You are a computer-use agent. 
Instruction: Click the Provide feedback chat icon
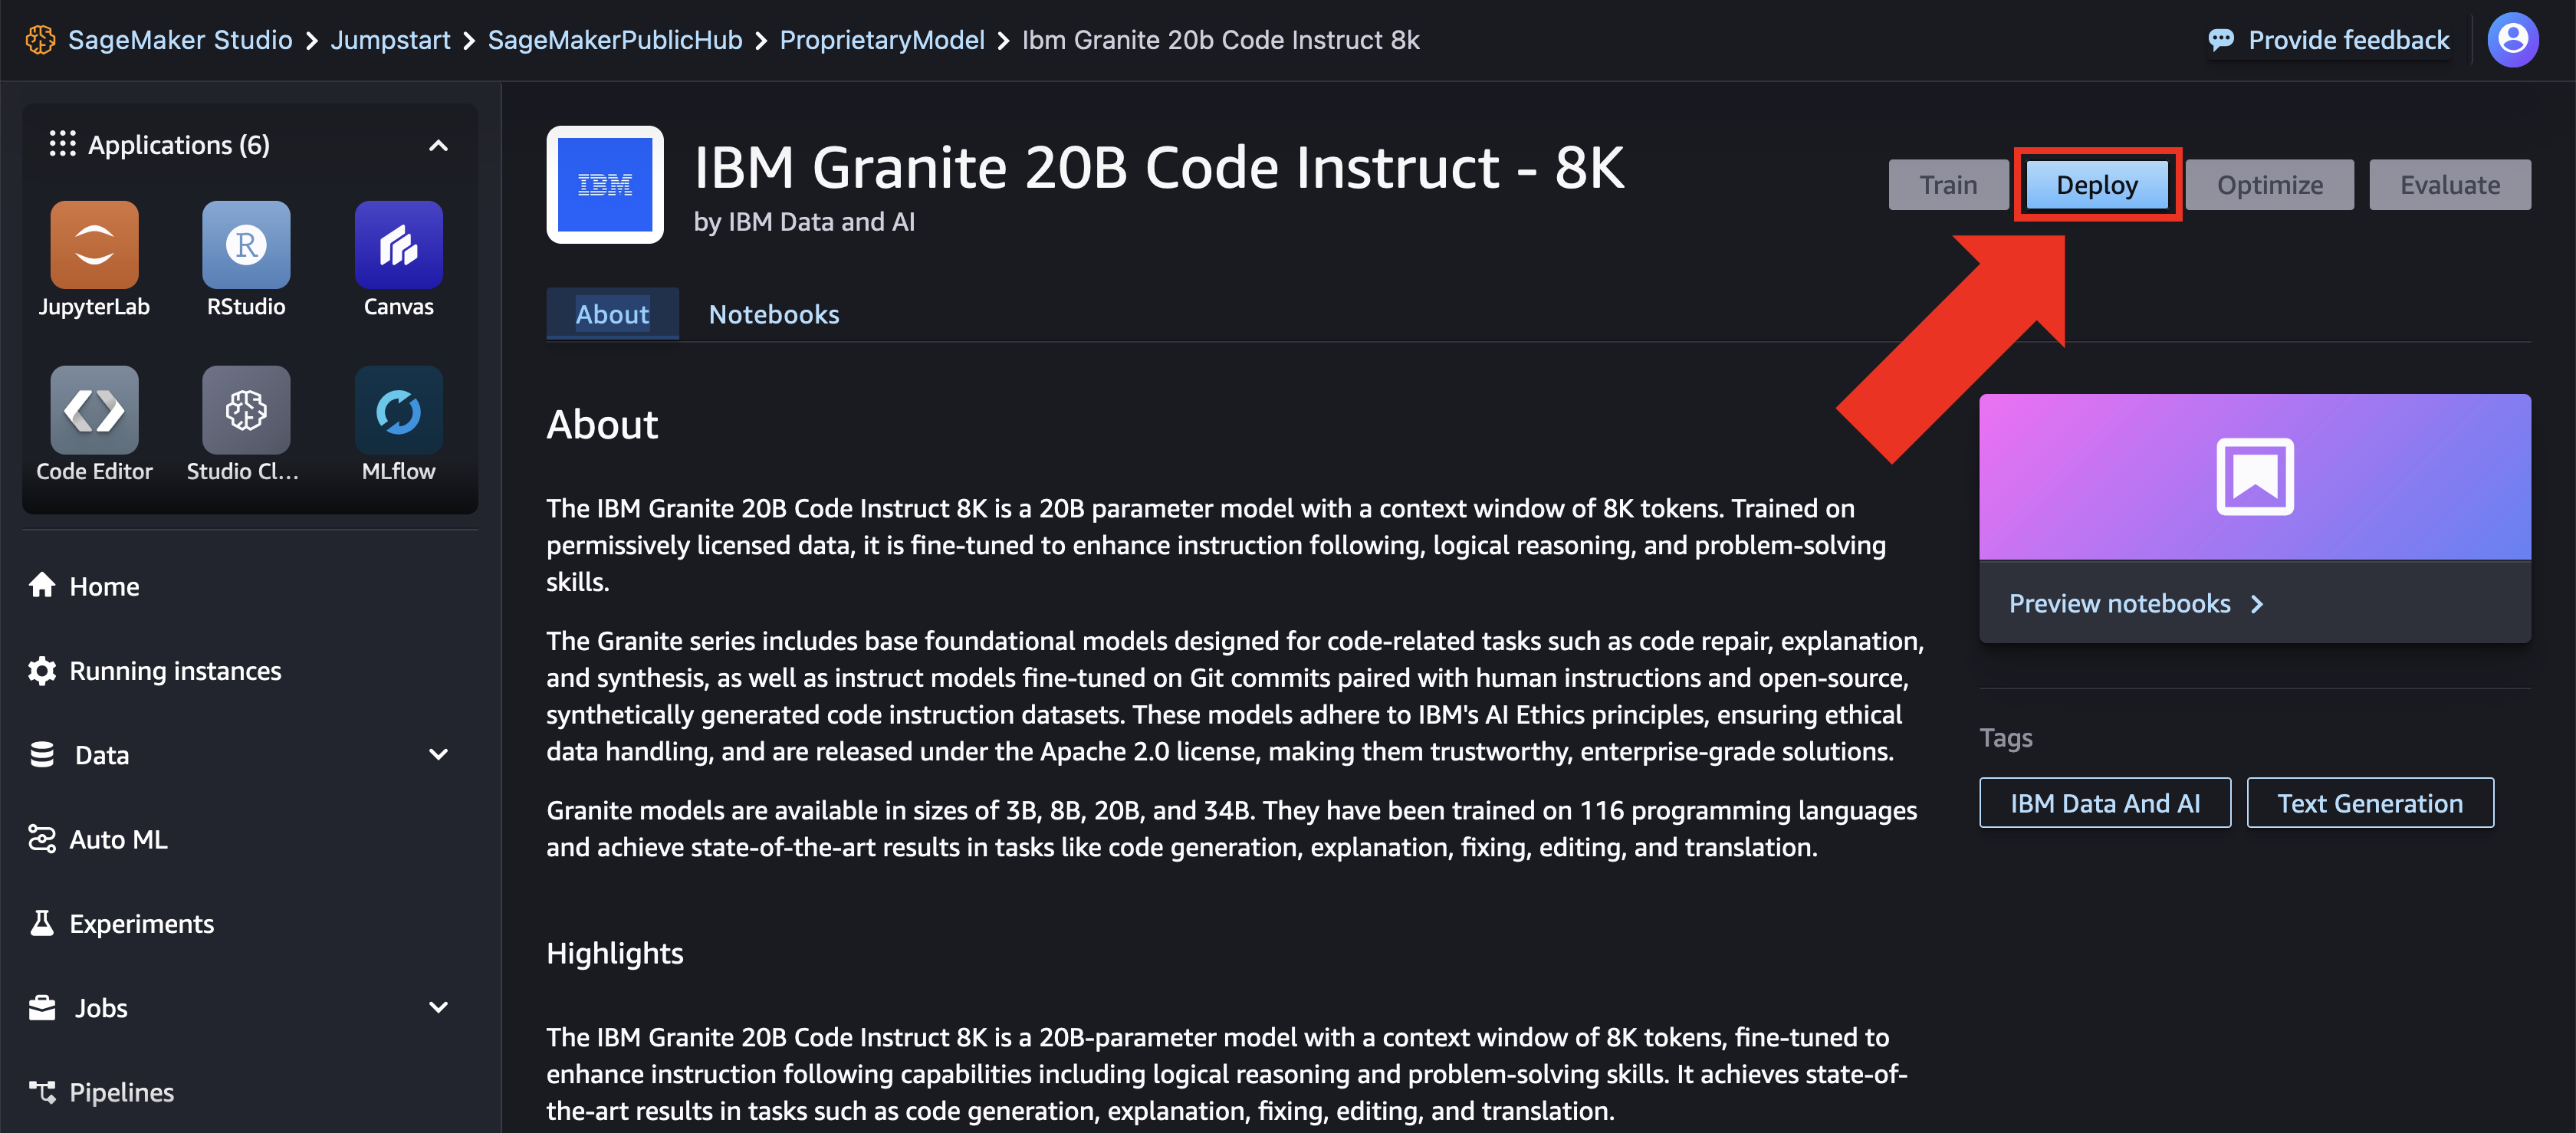point(2221,39)
